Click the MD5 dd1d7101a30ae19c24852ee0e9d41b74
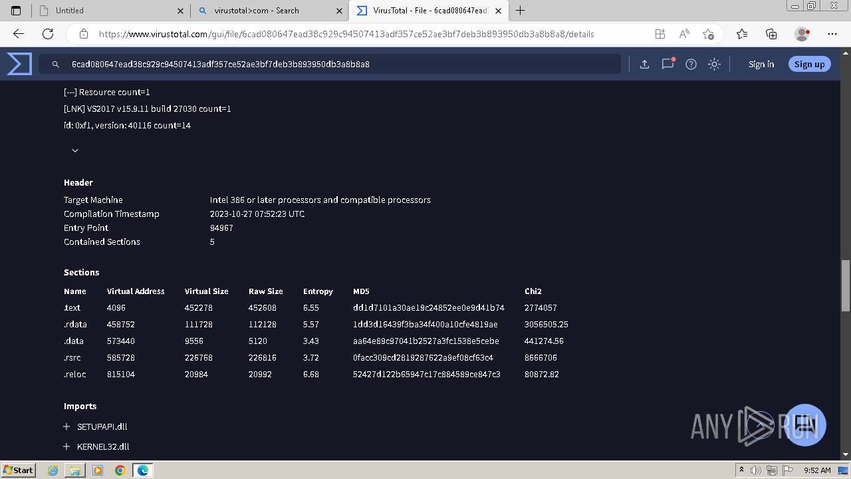Viewport: 851px width, 479px height. click(x=429, y=308)
